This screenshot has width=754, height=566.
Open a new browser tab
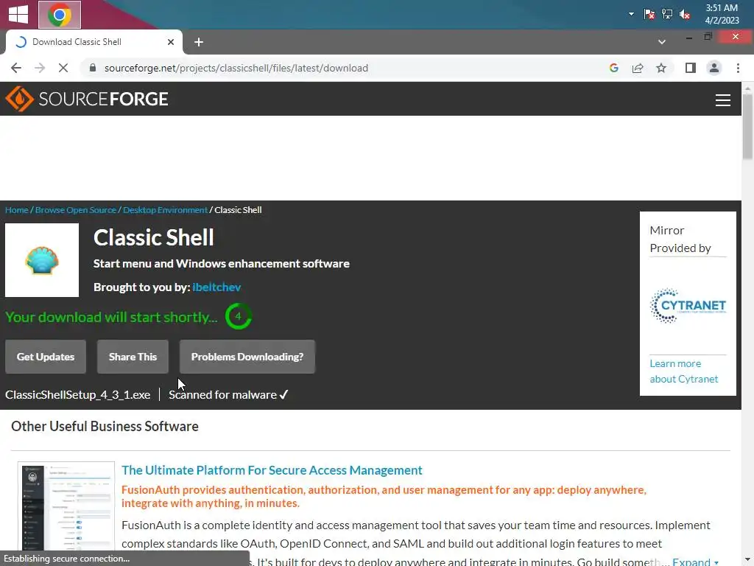point(199,42)
